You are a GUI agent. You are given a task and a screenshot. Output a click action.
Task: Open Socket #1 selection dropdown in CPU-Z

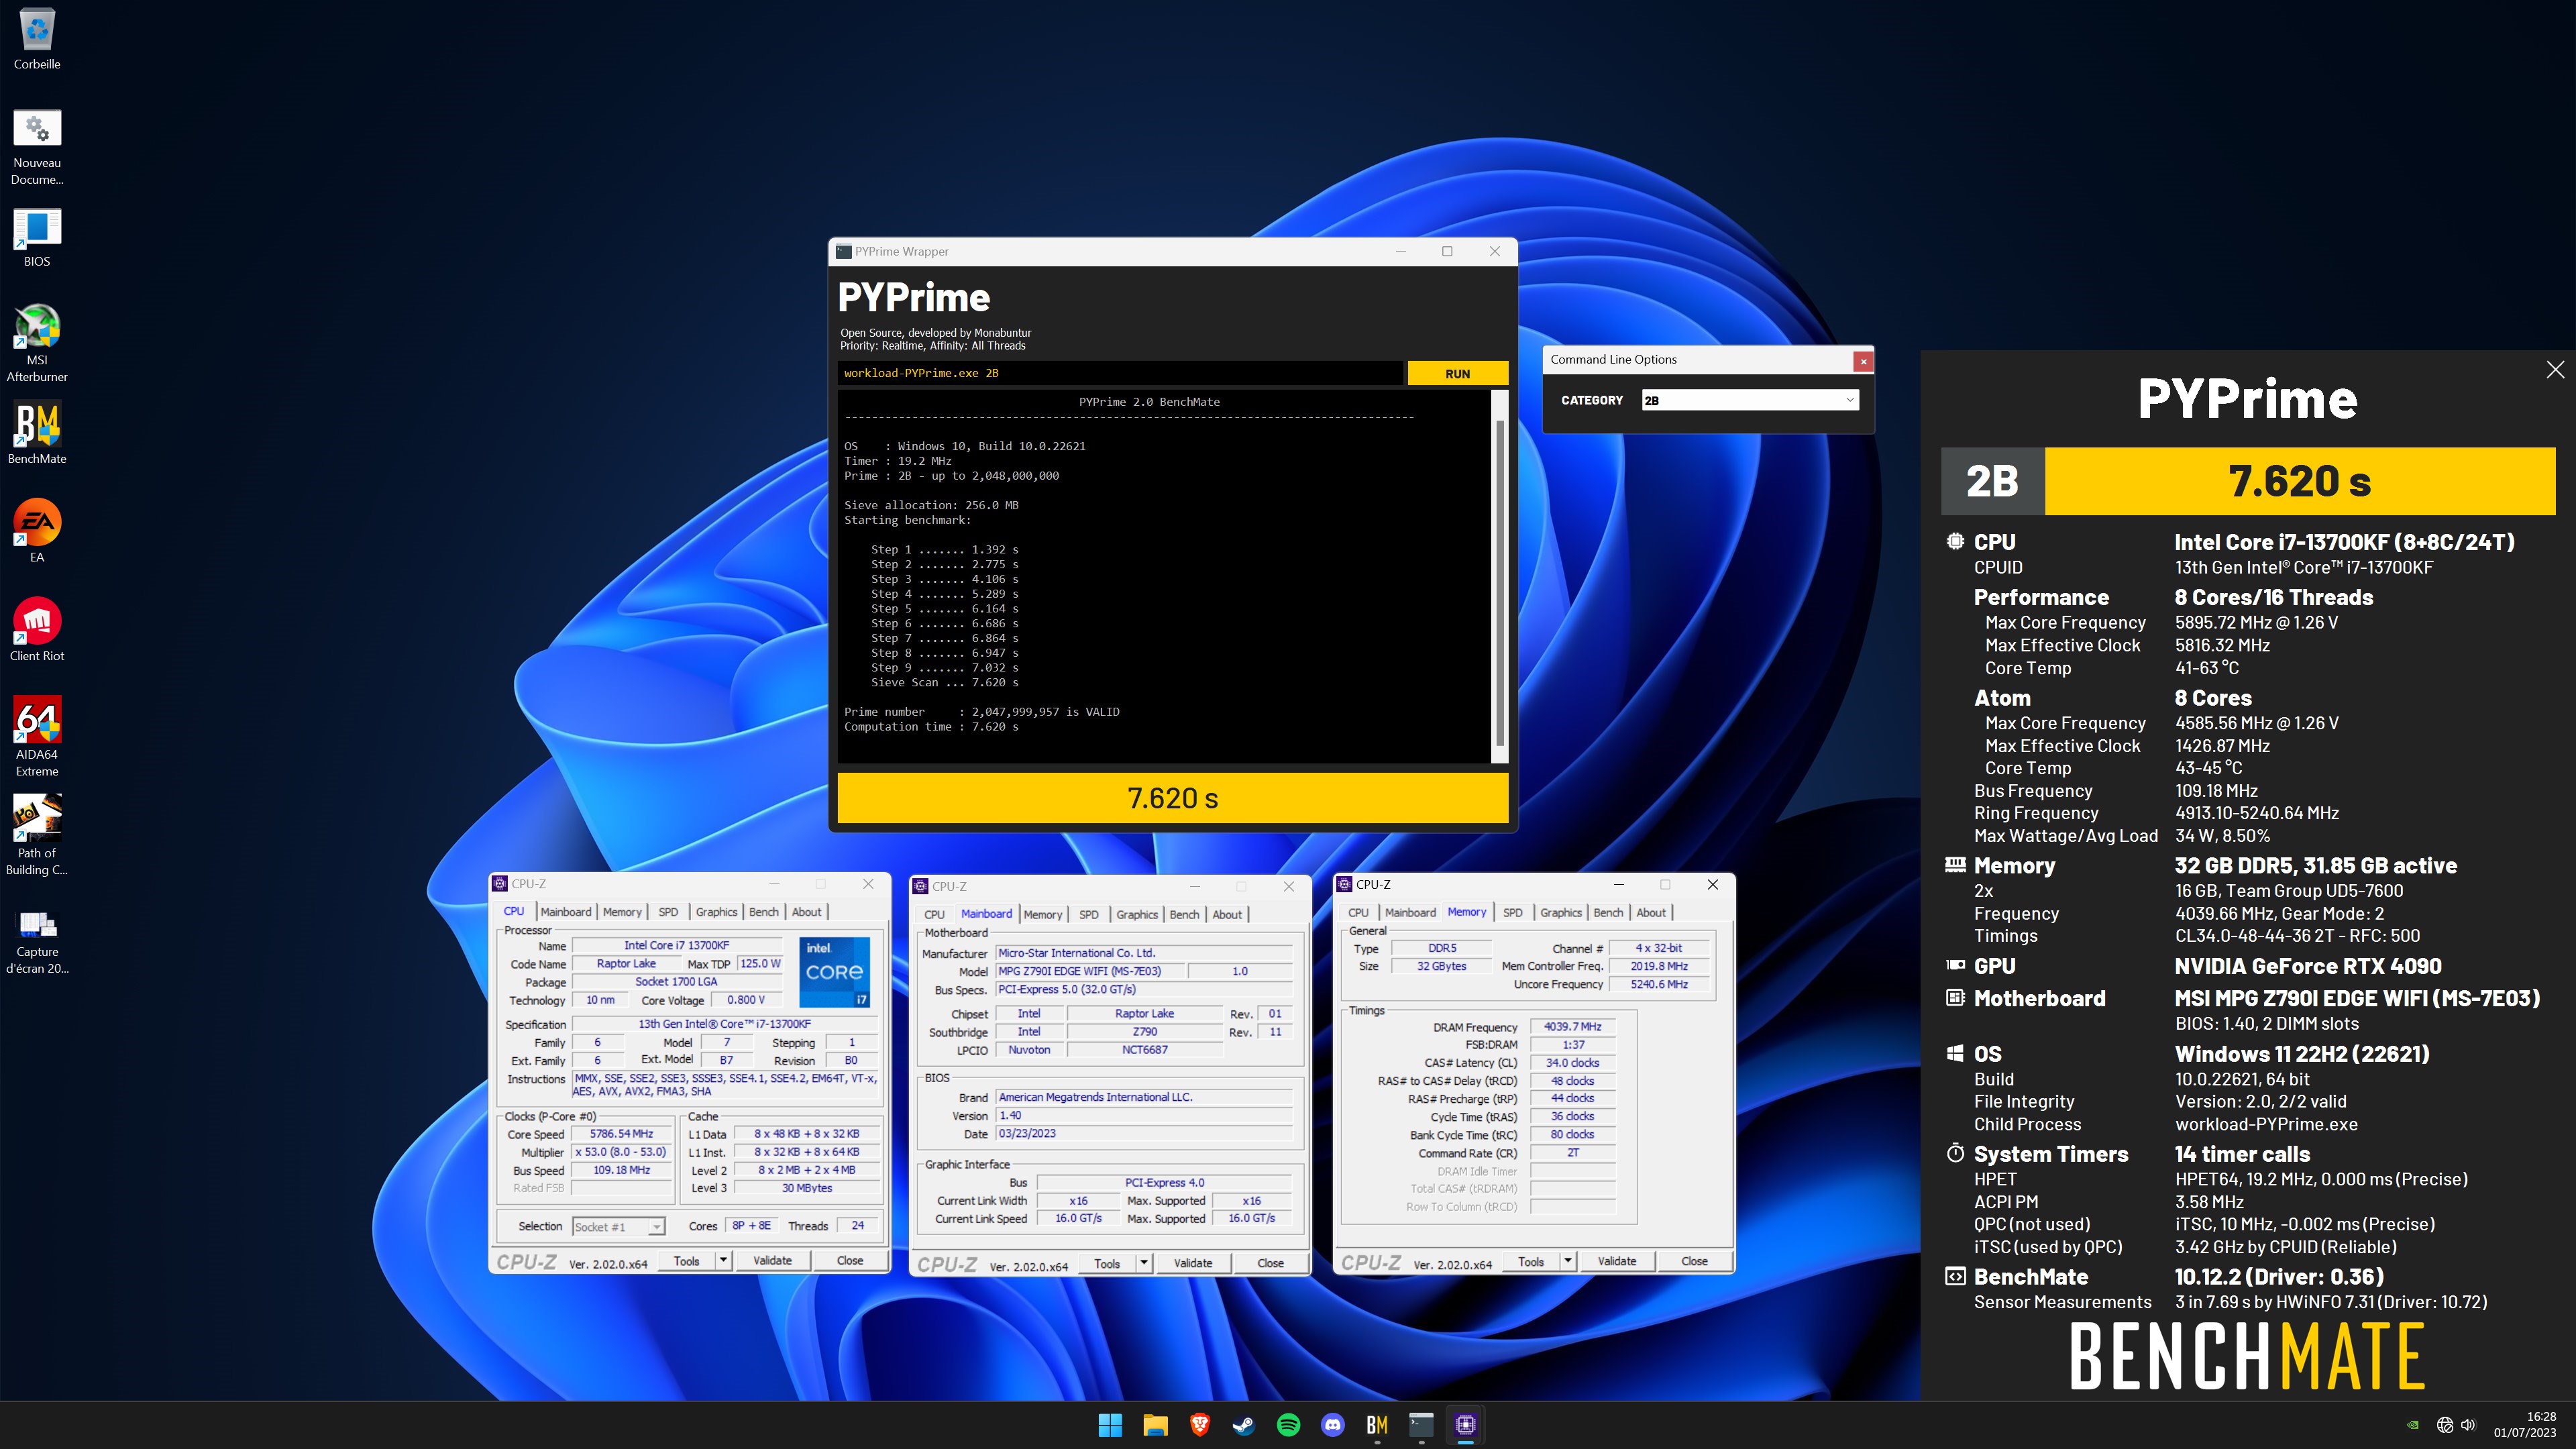click(x=618, y=1227)
